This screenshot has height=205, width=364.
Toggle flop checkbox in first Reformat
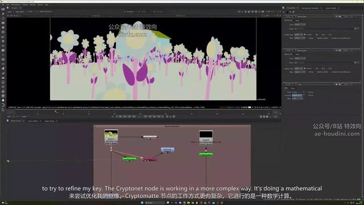click(x=321, y=35)
